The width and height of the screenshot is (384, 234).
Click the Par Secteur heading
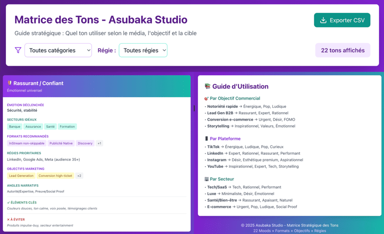click(222, 179)
